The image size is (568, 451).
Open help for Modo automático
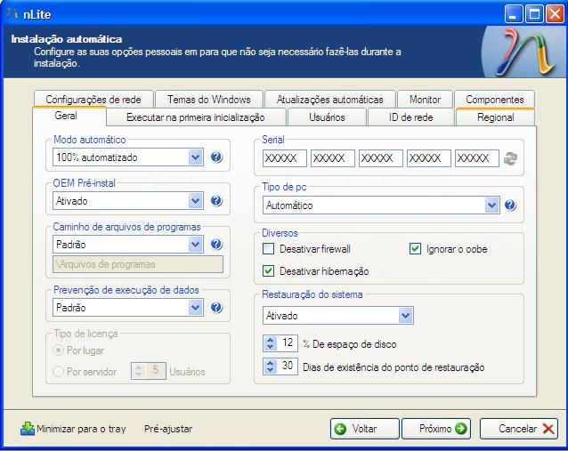(x=216, y=157)
